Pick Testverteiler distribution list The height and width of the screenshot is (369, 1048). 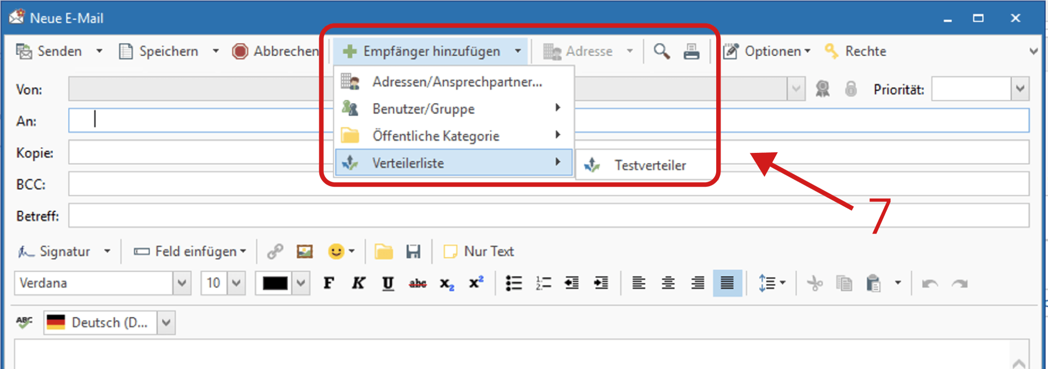click(x=646, y=165)
